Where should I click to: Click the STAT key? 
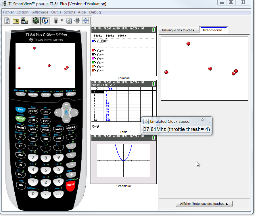pos(46,121)
